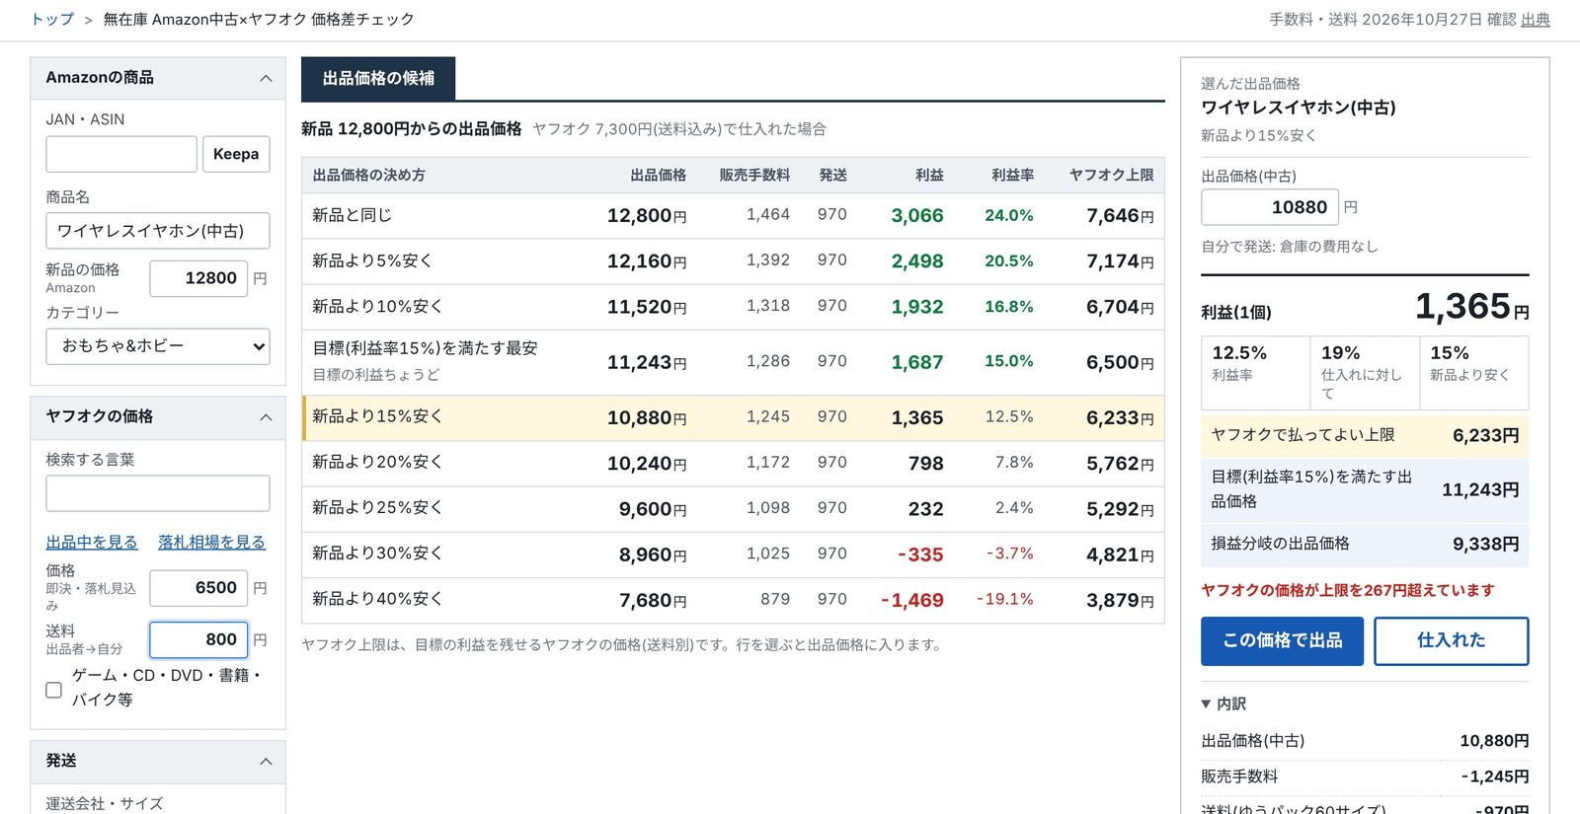Check the ゲーム・CD・DVD・書籍 checkbox
Viewport: 1580px width, 814px height.
pyautogui.click(x=54, y=690)
